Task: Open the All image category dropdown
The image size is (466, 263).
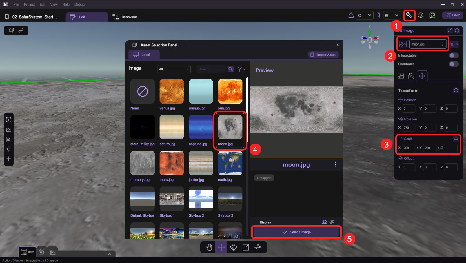Action: (x=174, y=69)
